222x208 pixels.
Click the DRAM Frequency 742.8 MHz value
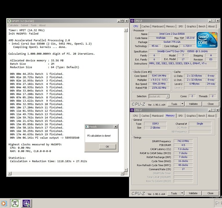pyautogui.click(x=183, y=141)
